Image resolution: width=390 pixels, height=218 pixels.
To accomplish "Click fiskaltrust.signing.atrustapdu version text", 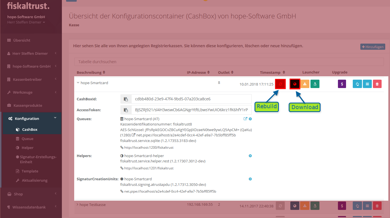I will pos(163,184).
